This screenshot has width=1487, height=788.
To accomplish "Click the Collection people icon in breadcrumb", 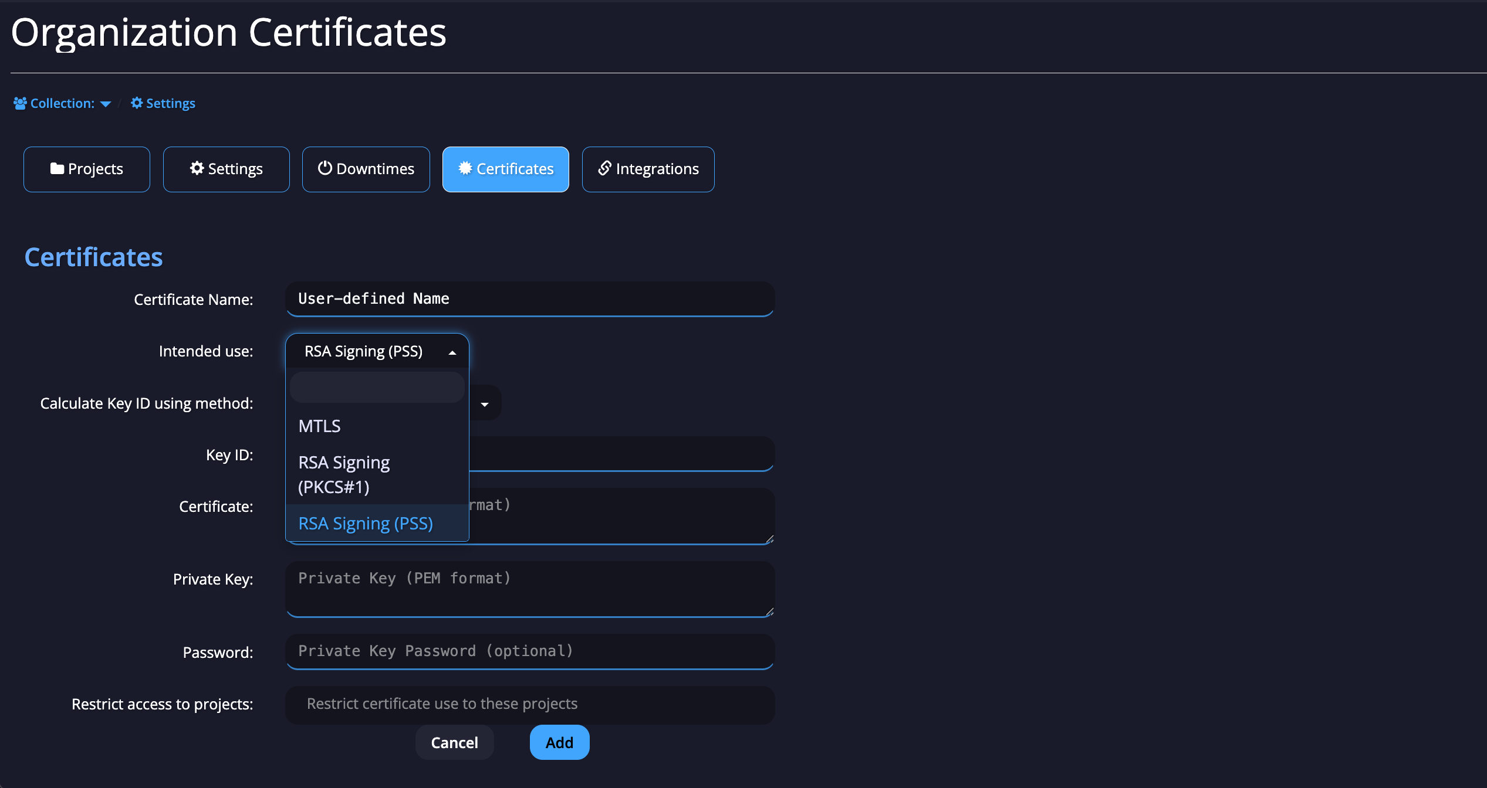I will [x=20, y=103].
